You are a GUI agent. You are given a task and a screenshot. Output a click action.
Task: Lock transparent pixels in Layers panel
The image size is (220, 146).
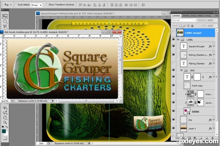click(x=181, y=26)
